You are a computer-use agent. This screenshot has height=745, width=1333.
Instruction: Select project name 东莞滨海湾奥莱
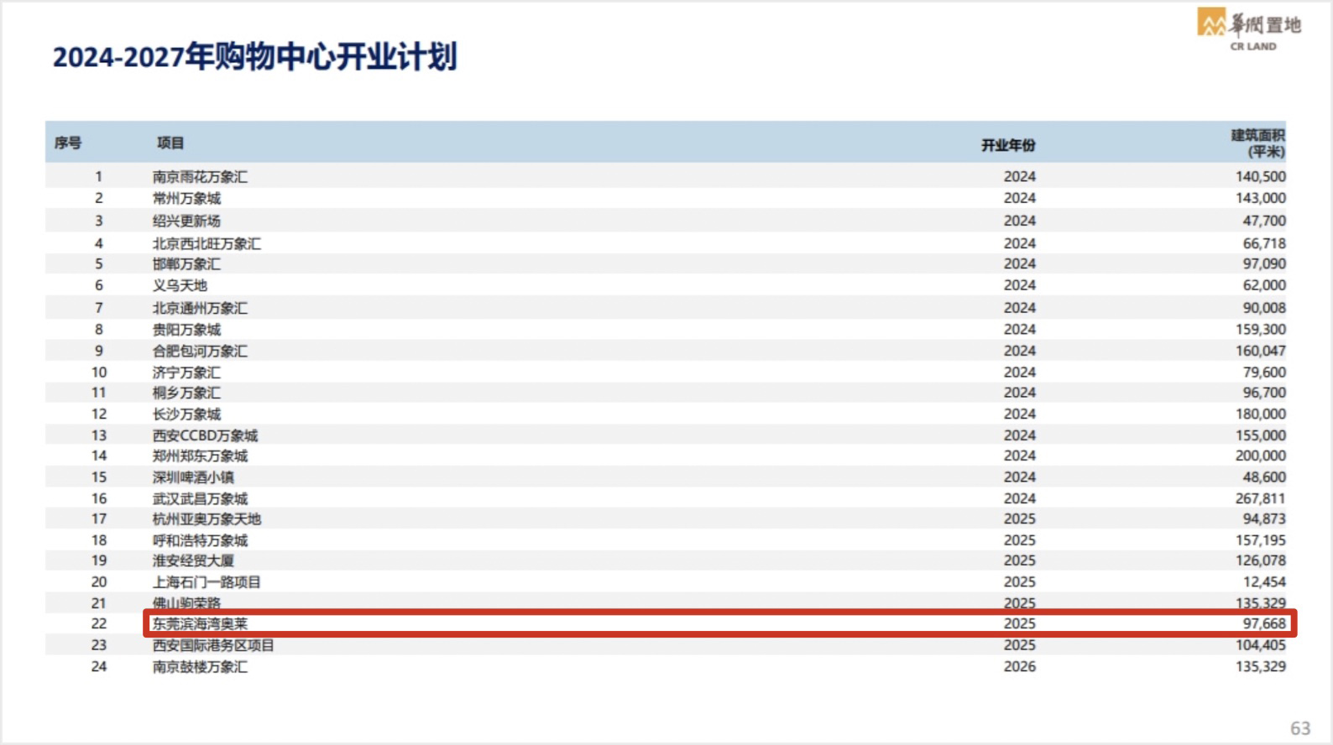(x=200, y=623)
